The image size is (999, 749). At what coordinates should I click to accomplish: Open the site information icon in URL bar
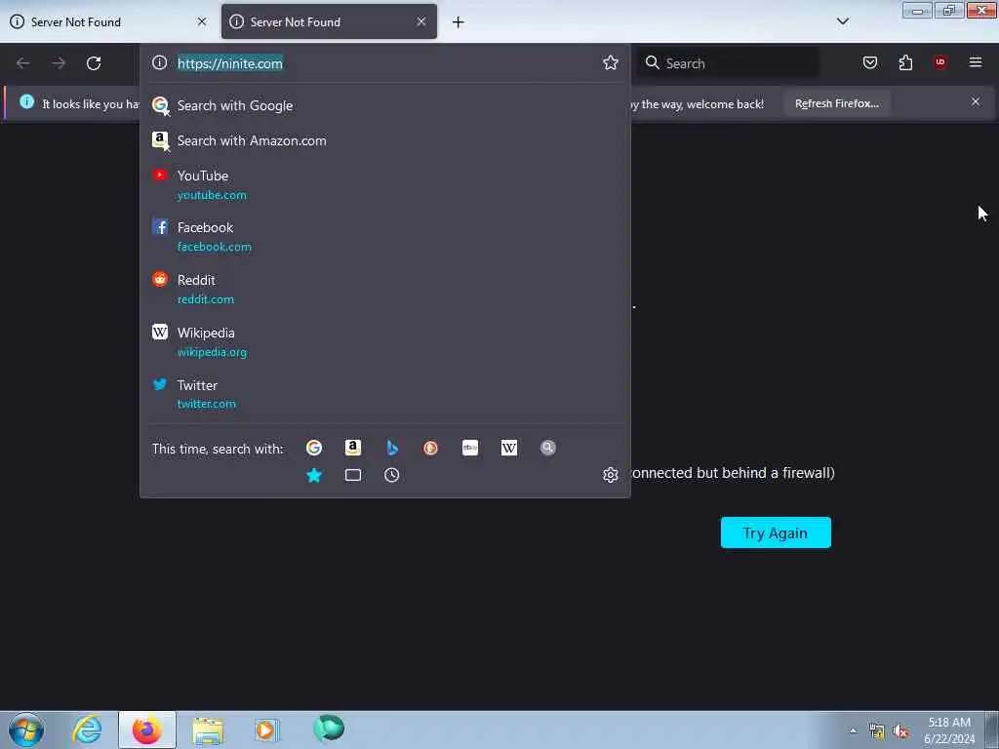[159, 62]
